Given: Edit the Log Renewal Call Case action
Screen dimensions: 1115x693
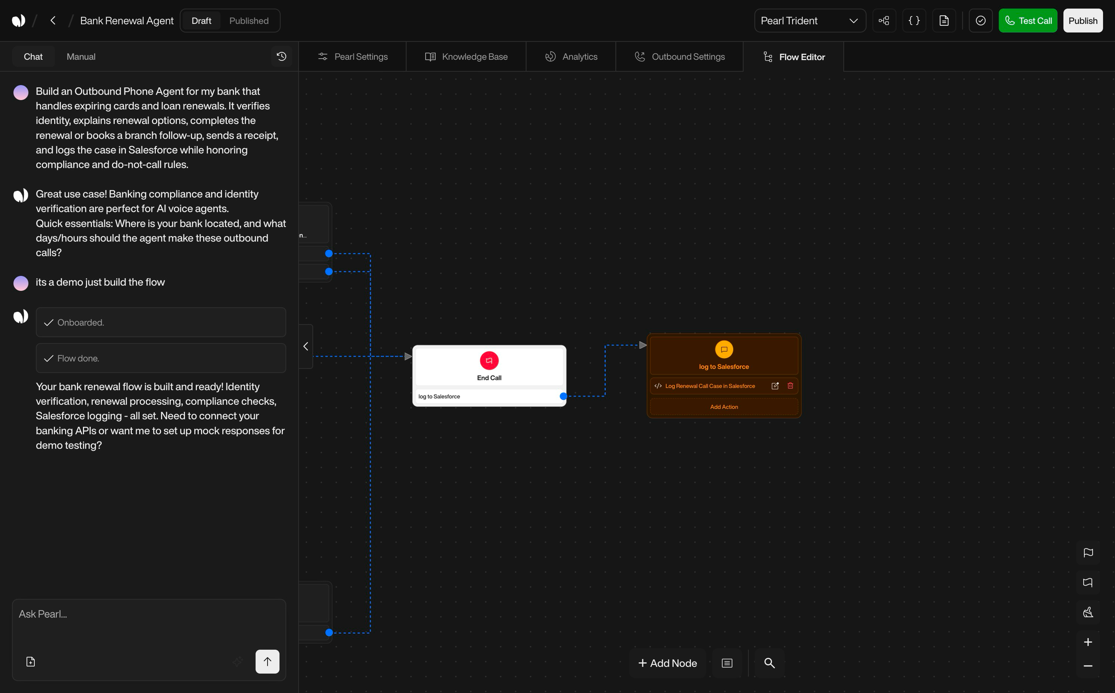Looking at the screenshot, I should coord(775,386).
